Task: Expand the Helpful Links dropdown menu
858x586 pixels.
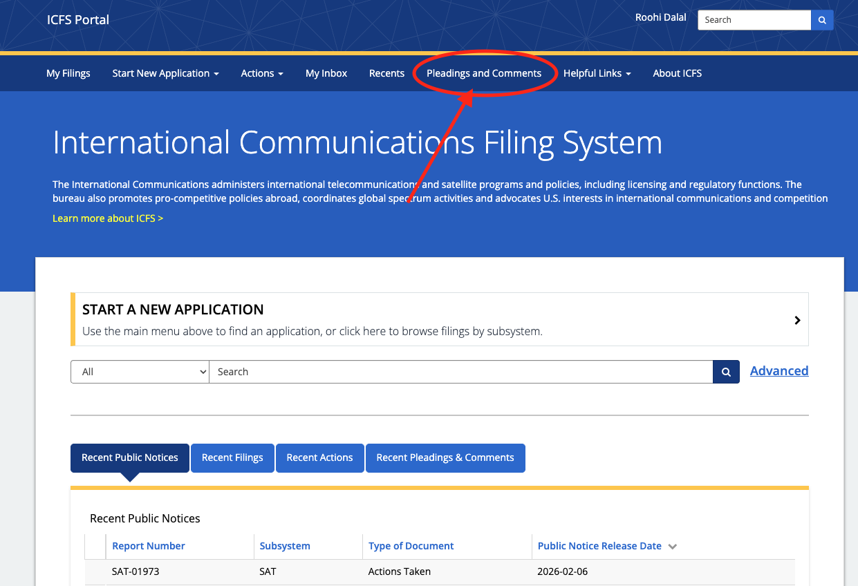Action: pos(597,73)
